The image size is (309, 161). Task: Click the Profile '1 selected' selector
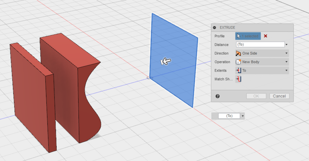(x=248, y=36)
